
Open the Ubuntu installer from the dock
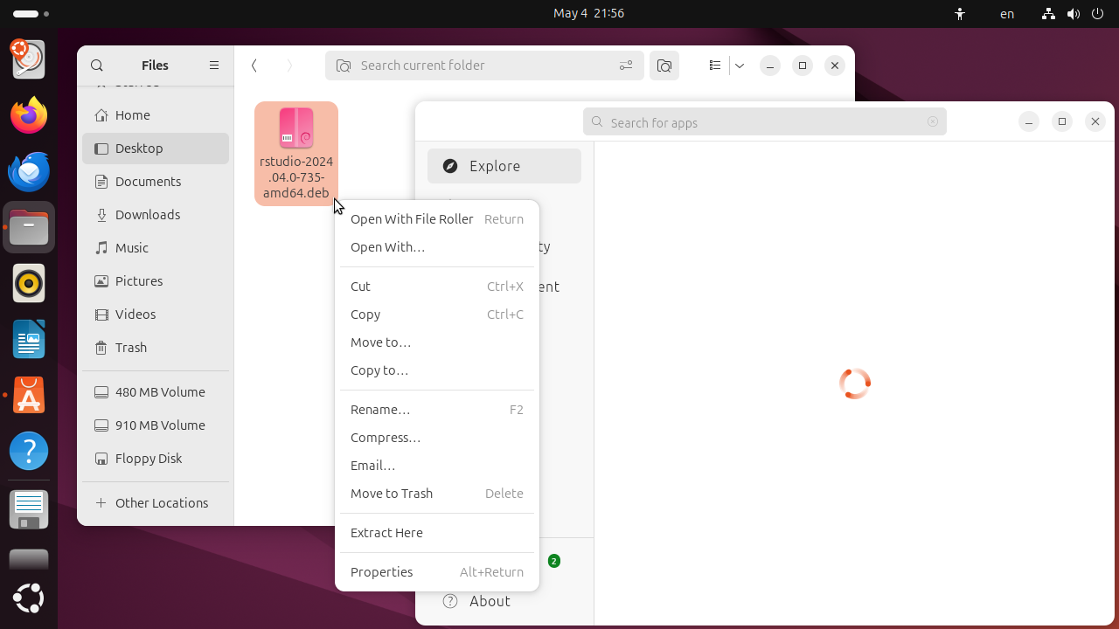click(x=29, y=59)
